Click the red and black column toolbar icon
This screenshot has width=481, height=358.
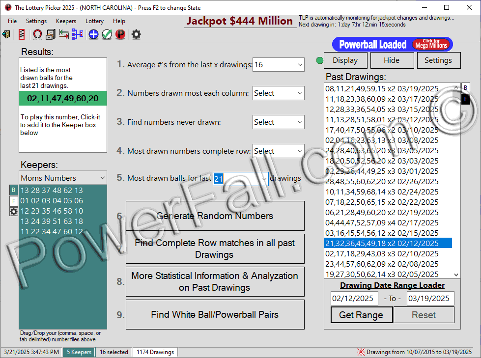(x=22, y=34)
